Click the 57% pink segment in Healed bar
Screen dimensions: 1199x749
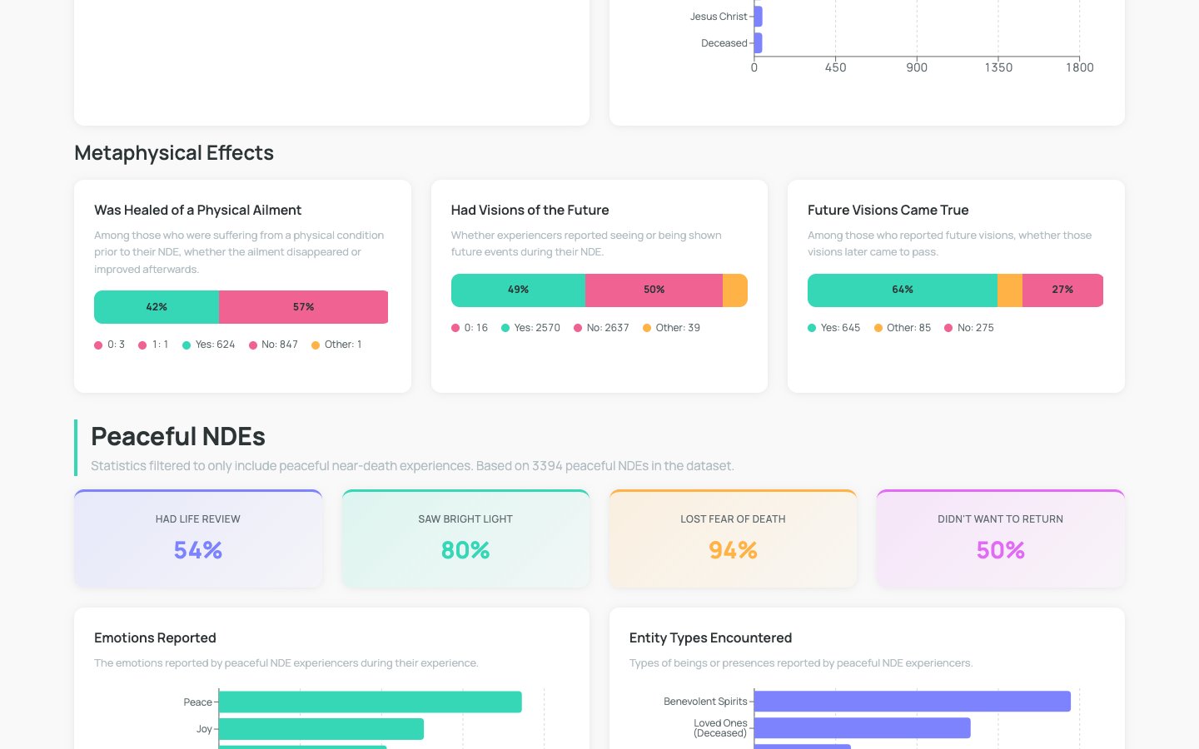tap(303, 307)
